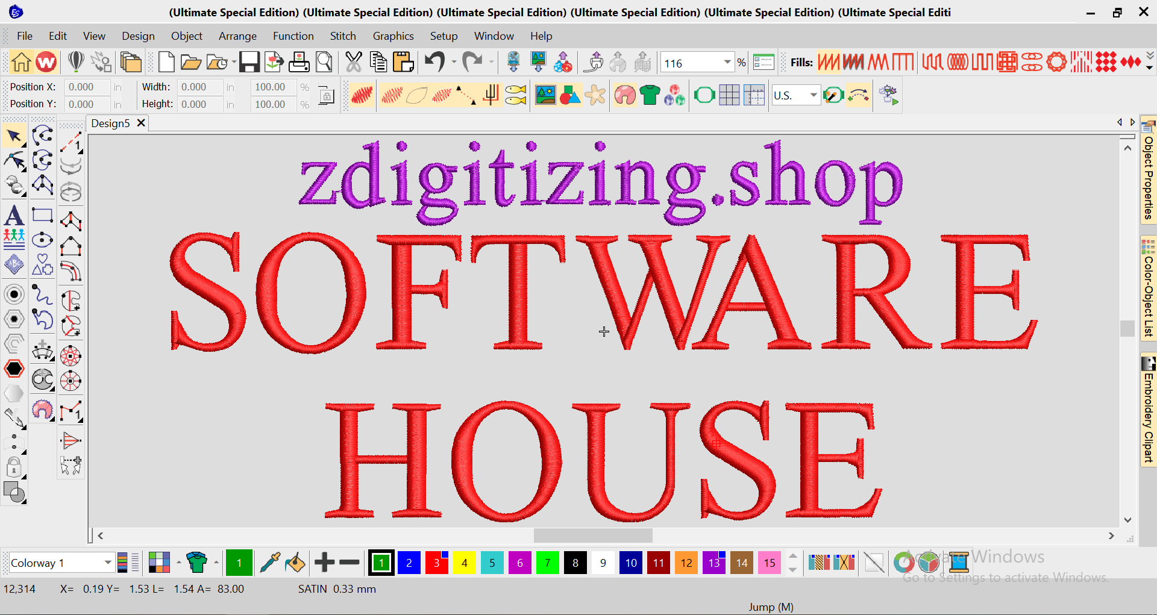Choose the Ellipse shape tool
Viewport: 1157px width, 615px height.
(x=42, y=240)
